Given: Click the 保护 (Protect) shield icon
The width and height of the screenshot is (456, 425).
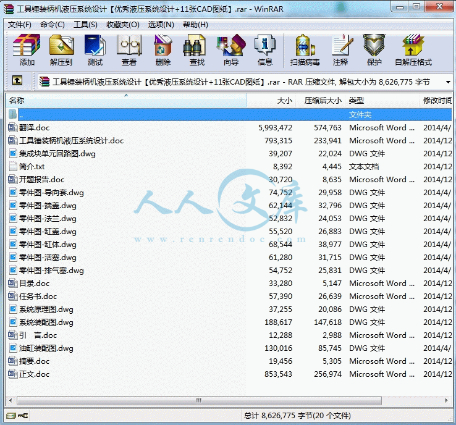Looking at the screenshot, I should click(374, 45).
